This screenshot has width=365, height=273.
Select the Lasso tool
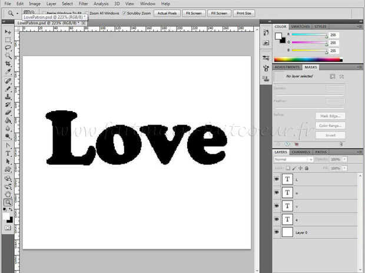pyautogui.click(x=8, y=48)
